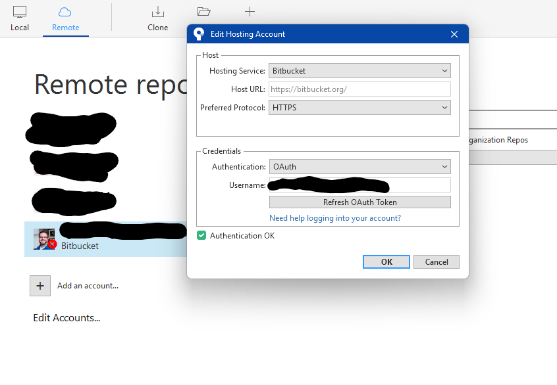Select the 'Bitbucket' account label
This screenshot has width=557, height=385.
pyautogui.click(x=80, y=246)
